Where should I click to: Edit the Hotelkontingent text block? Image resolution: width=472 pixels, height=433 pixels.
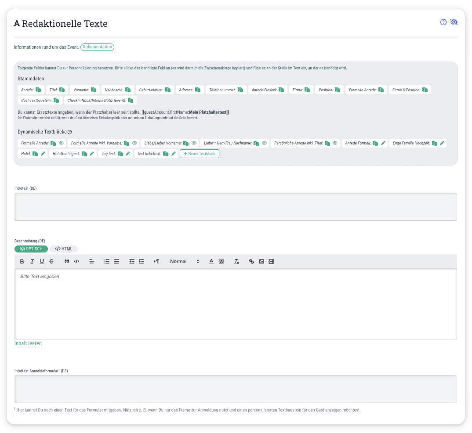tap(92, 154)
